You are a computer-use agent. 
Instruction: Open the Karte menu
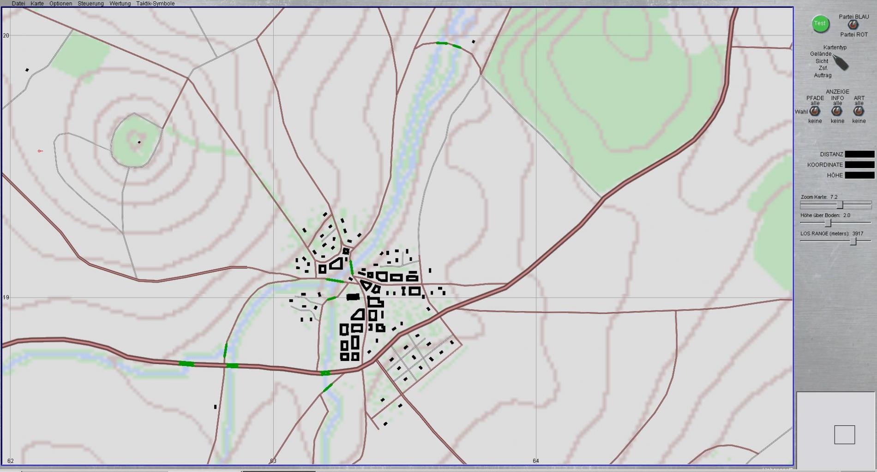[x=37, y=4]
